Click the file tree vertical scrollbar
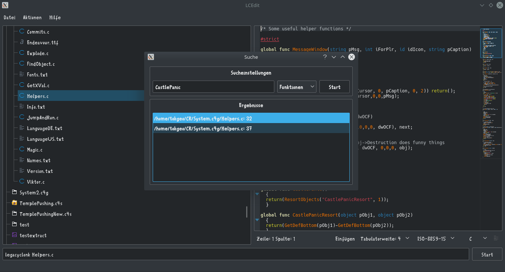 tap(247, 212)
